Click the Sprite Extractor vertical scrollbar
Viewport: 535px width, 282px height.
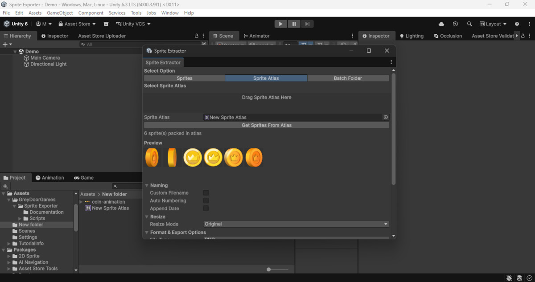pyautogui.click(x=393, y=129)
